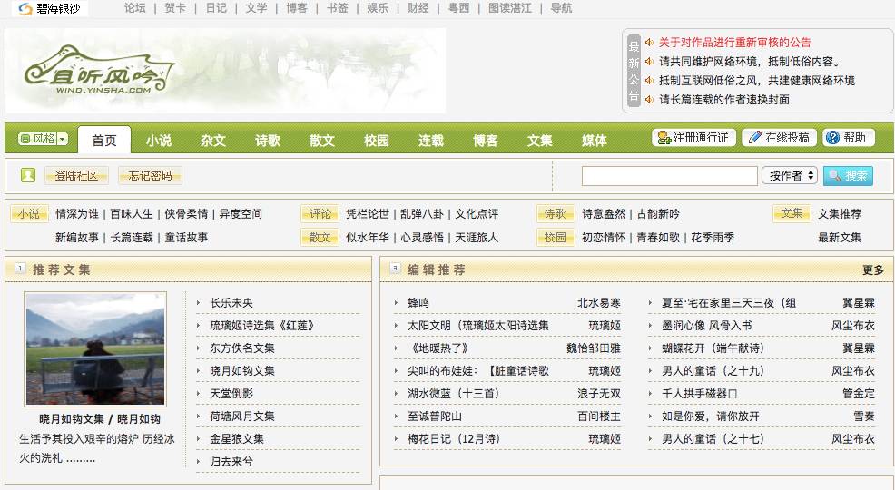This screenshot has width=895, height=490.
Task: Open the 诗意盎然 category link
Action: pyautogui.click(x=604, y=214)
